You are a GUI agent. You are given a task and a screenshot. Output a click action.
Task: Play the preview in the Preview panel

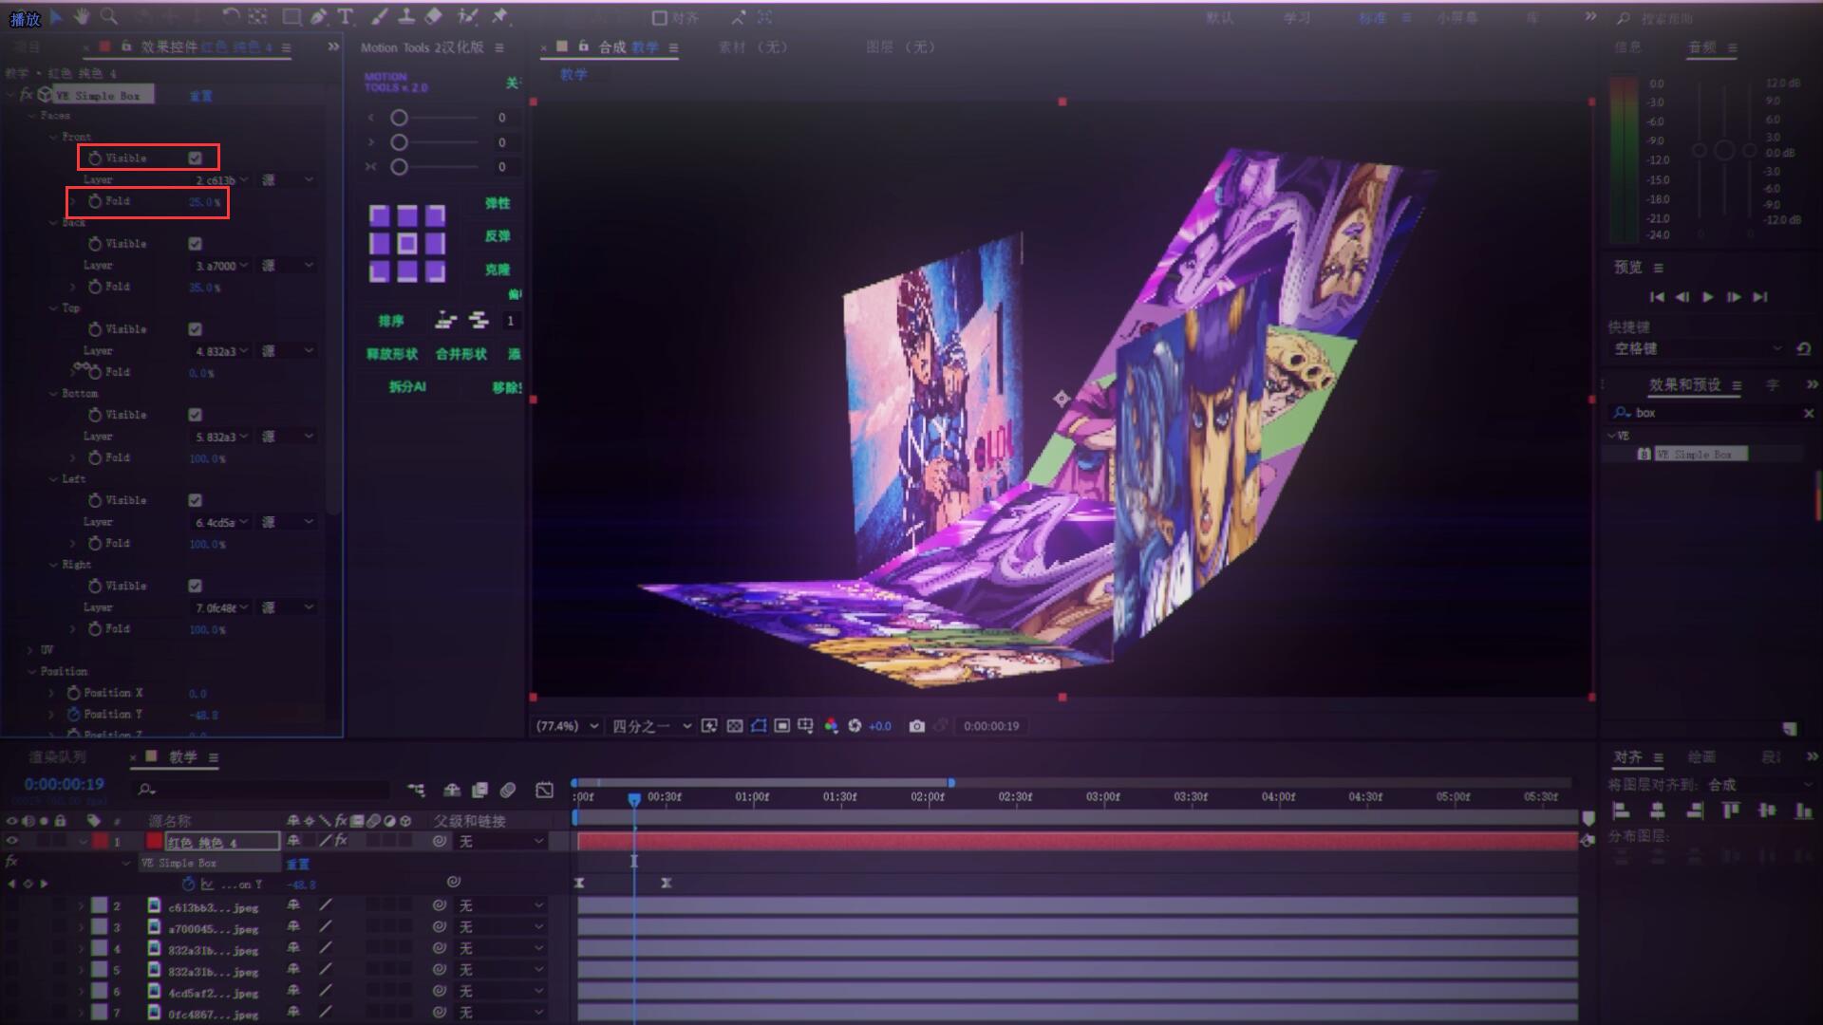pos(1708,297)
